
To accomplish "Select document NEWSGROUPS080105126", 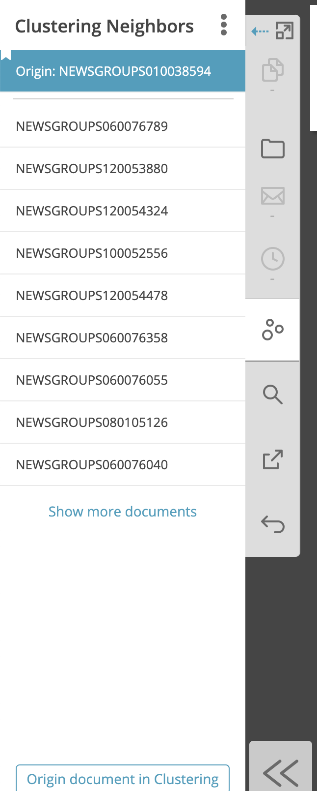I will pos(92,422).
